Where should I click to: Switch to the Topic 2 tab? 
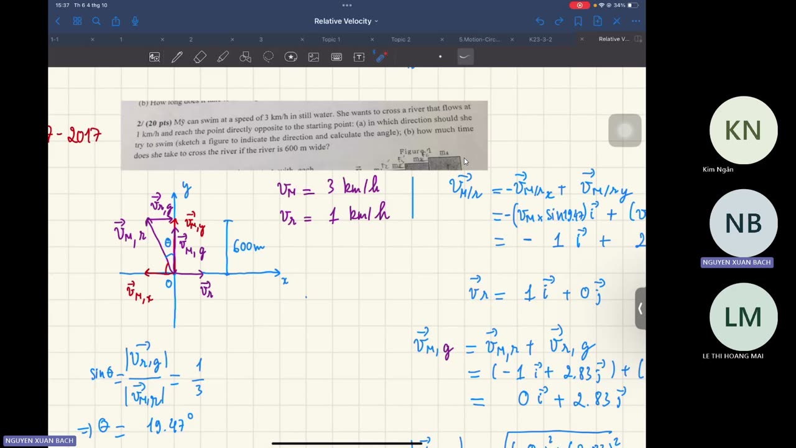400,39
